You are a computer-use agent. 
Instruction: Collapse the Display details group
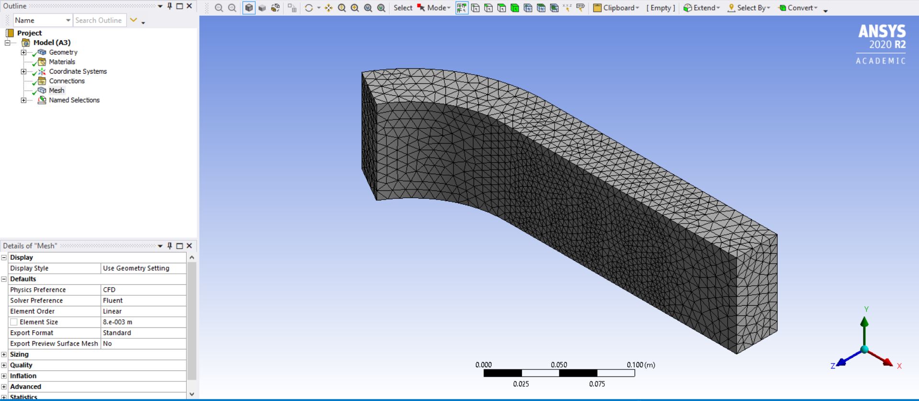4,257
